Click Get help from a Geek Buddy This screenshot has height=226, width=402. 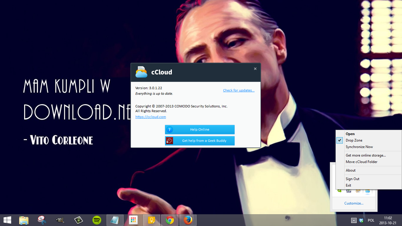pyautogui.click(x=200, y=141)
